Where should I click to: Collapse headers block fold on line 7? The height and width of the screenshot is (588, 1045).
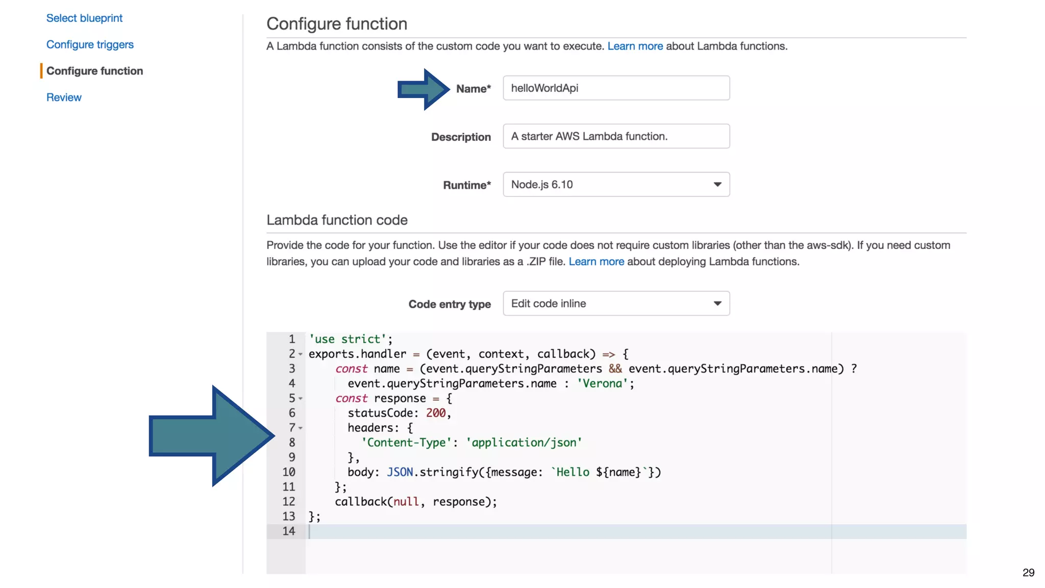[x=301, y=428]
